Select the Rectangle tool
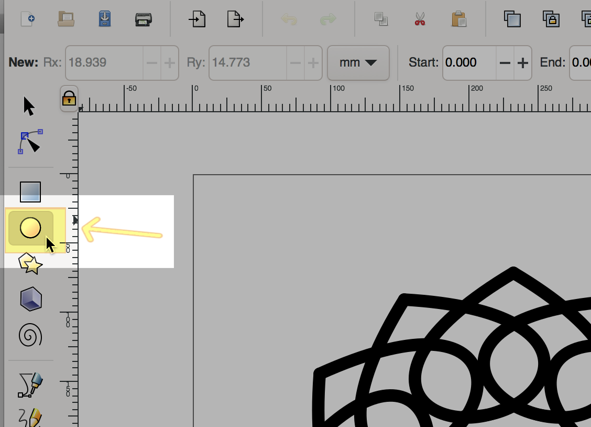Screen dimensions: 591x427 pos(30,191)
